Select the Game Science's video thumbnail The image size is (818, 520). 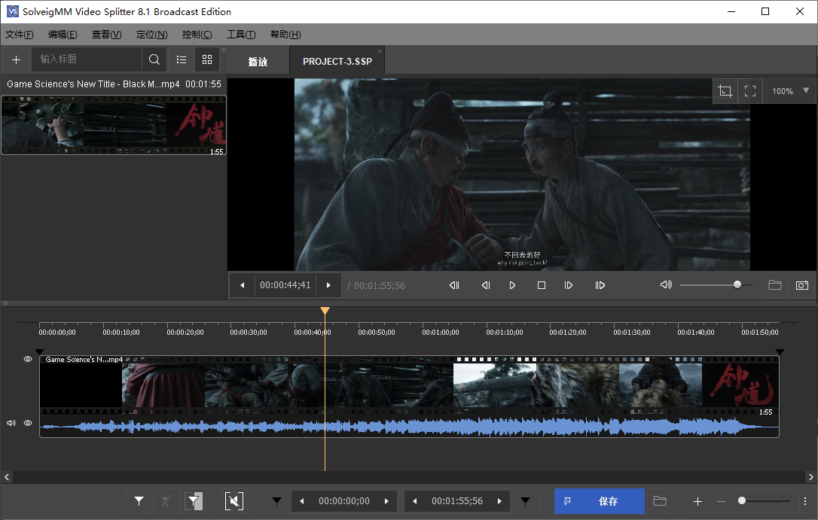click(113, 125)
